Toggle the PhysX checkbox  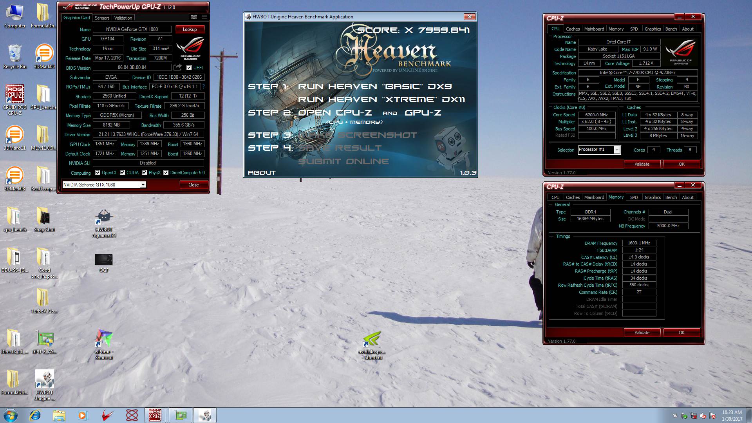coord(145,173)
